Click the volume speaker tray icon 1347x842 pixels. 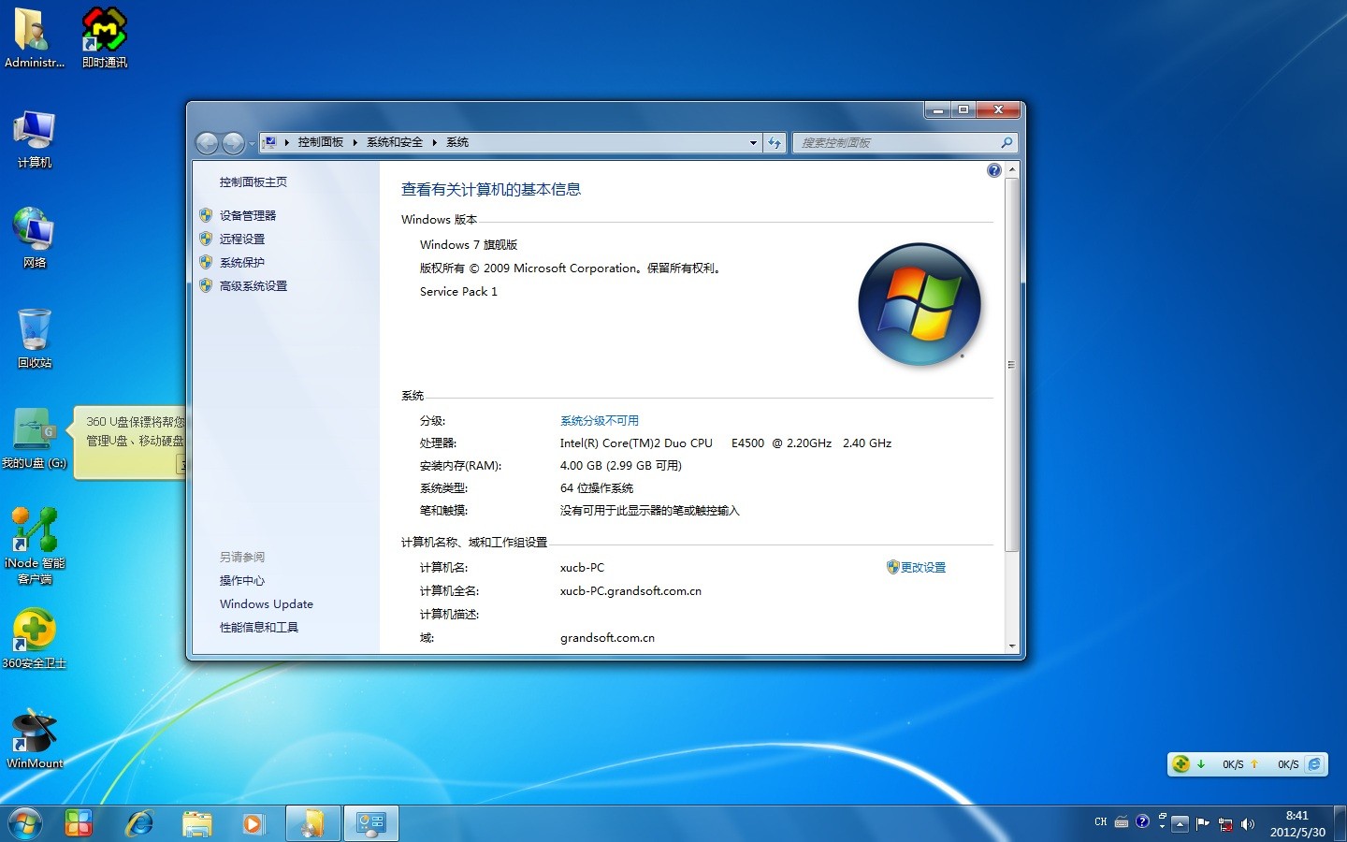click(x=1247, y=824)
